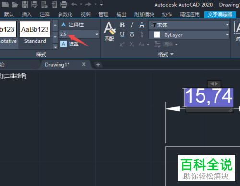Open the 精选应用 ribbon tab
The image size is (240, 186).
[190, 15]
